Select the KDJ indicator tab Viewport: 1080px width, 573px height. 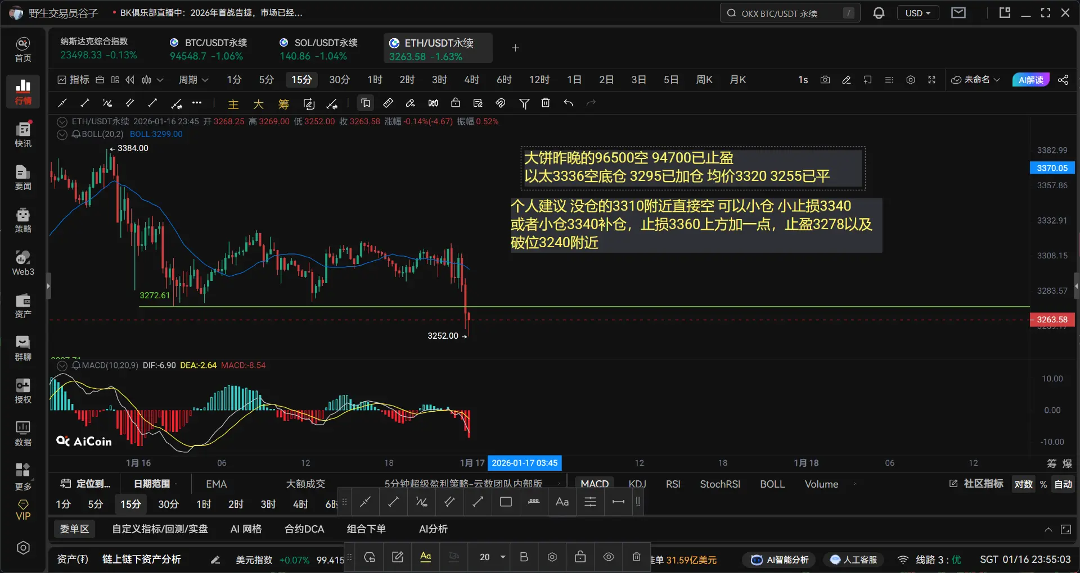click(637, 484)
